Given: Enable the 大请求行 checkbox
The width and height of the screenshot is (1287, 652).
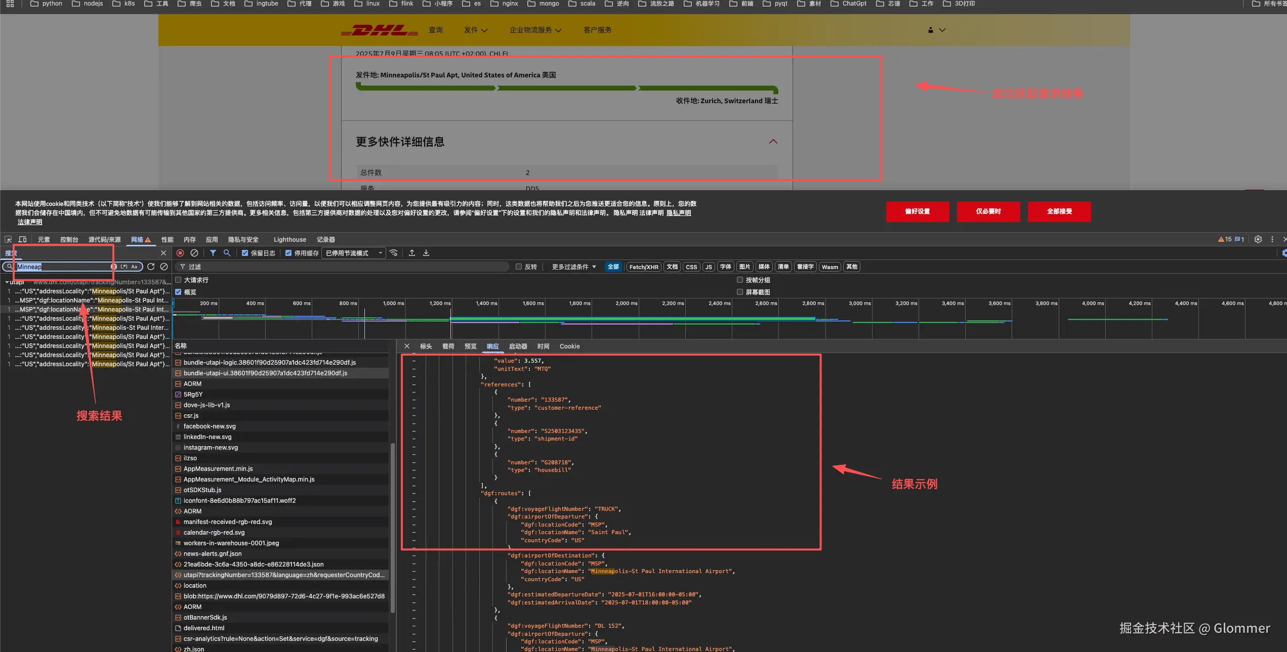Looking at the screenshot, I should [178, 280].
